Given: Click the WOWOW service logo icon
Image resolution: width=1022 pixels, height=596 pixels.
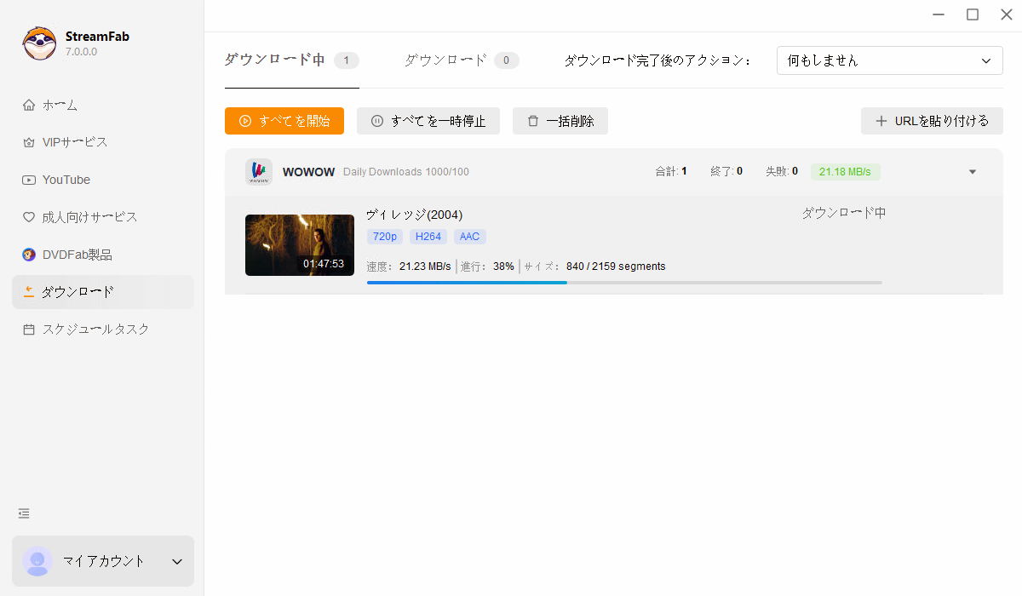Looking at the screenshot, I should pos(258,171).
